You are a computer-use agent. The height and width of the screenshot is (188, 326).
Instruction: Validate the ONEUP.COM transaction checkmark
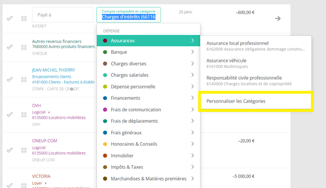point(9,150)
